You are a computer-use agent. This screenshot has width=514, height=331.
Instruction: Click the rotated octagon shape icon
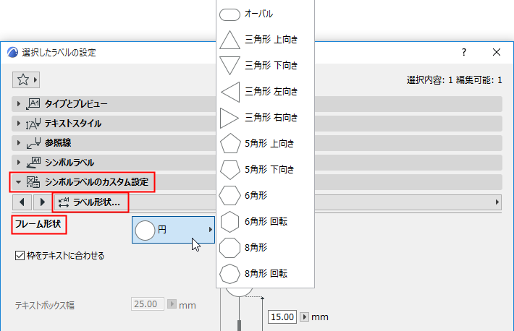coord(229,273)
